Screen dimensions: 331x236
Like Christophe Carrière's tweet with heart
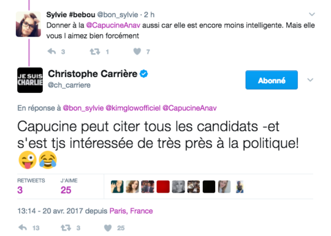coord(108,228)
